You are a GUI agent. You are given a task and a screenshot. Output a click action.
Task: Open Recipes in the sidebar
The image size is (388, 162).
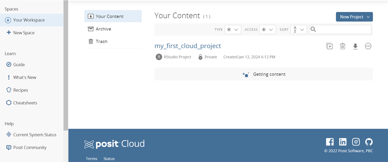(17, 90)
